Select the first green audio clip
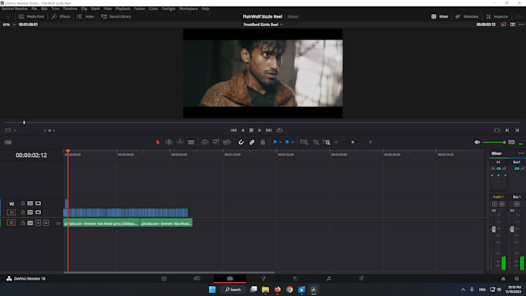 tap(101, 223)
